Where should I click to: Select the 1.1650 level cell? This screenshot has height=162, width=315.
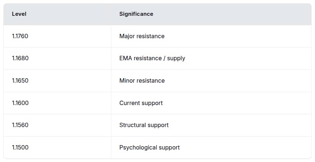(x=20, y=81)
